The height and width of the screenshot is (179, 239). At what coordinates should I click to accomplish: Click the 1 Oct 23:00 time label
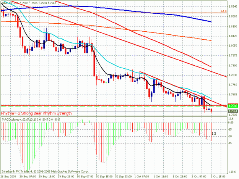pyautogui.click(x=180, y=177)
